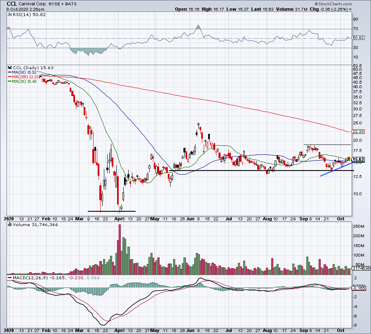Click the MACD(12,26,9) legend line icon
Viewport: 371px width, 334px height.
[10, 278]
